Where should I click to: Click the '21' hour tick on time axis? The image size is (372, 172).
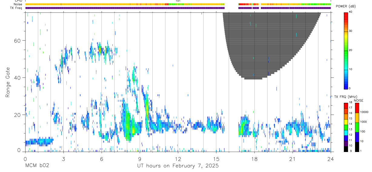coord(292,159)
